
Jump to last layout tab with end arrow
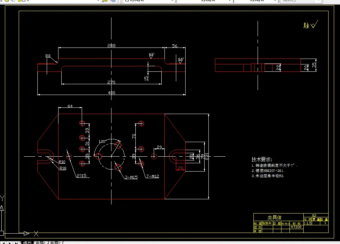point(16,243)
